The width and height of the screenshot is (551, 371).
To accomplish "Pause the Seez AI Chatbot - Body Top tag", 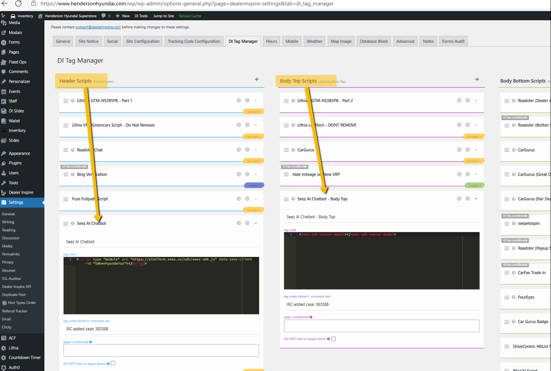I will pyautogui.click(x=468, y=199).
